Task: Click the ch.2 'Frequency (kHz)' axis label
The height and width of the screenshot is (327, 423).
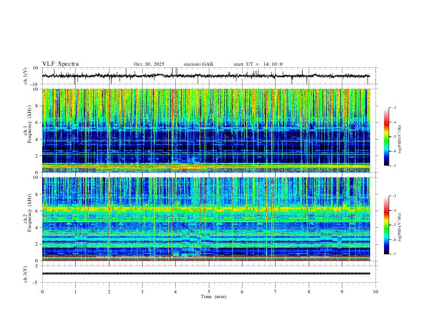Action: click(x=30, y=213)
